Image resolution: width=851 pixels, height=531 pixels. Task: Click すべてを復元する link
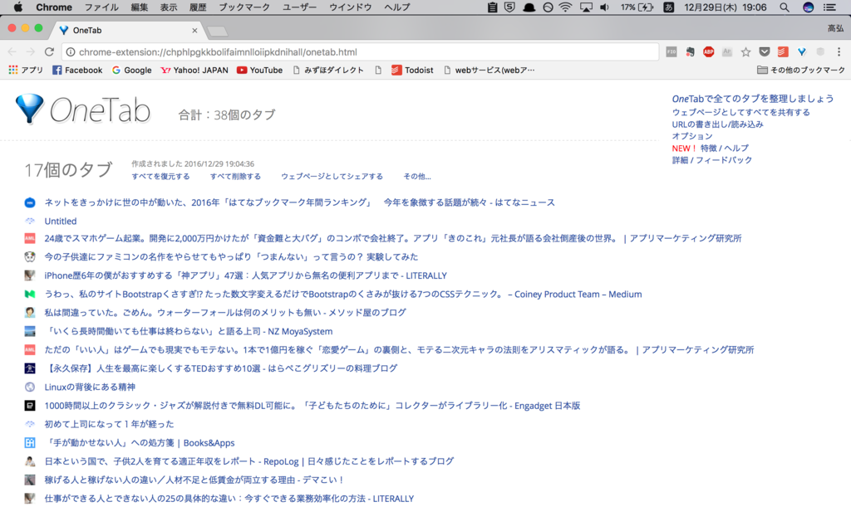pyautogui.click(x=160, y=176)
